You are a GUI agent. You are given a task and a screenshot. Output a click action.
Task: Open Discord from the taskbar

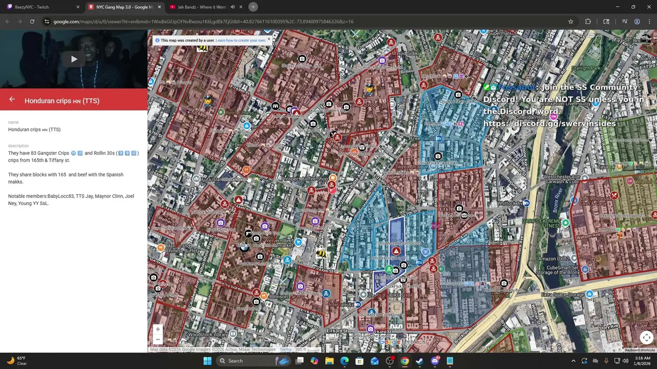(x=435, y=361)
